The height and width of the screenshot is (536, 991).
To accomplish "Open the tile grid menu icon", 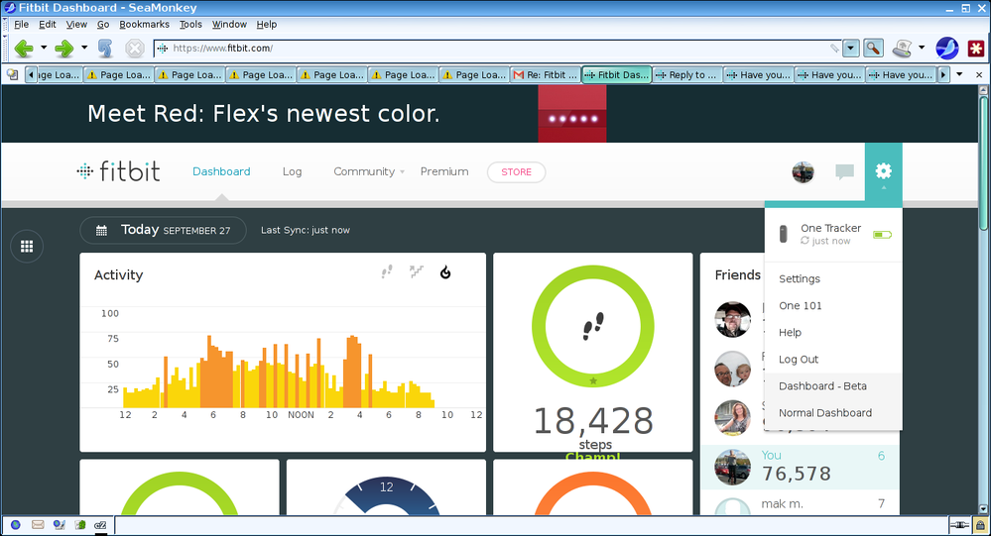I will click(x=27, y=247).
